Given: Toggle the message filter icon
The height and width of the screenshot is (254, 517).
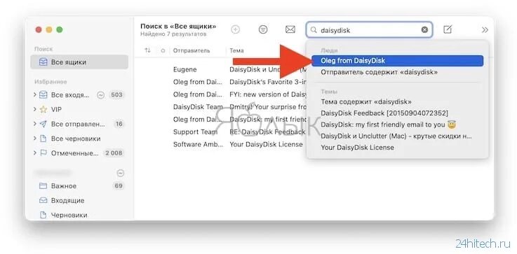Looking at the screenshot, I should (x=263, y=29).
